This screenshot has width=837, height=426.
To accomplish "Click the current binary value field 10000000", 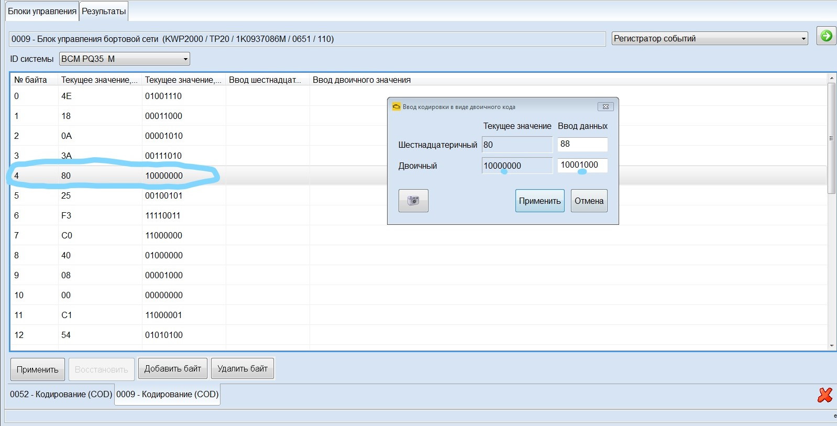I will click(x=517, y=166).
